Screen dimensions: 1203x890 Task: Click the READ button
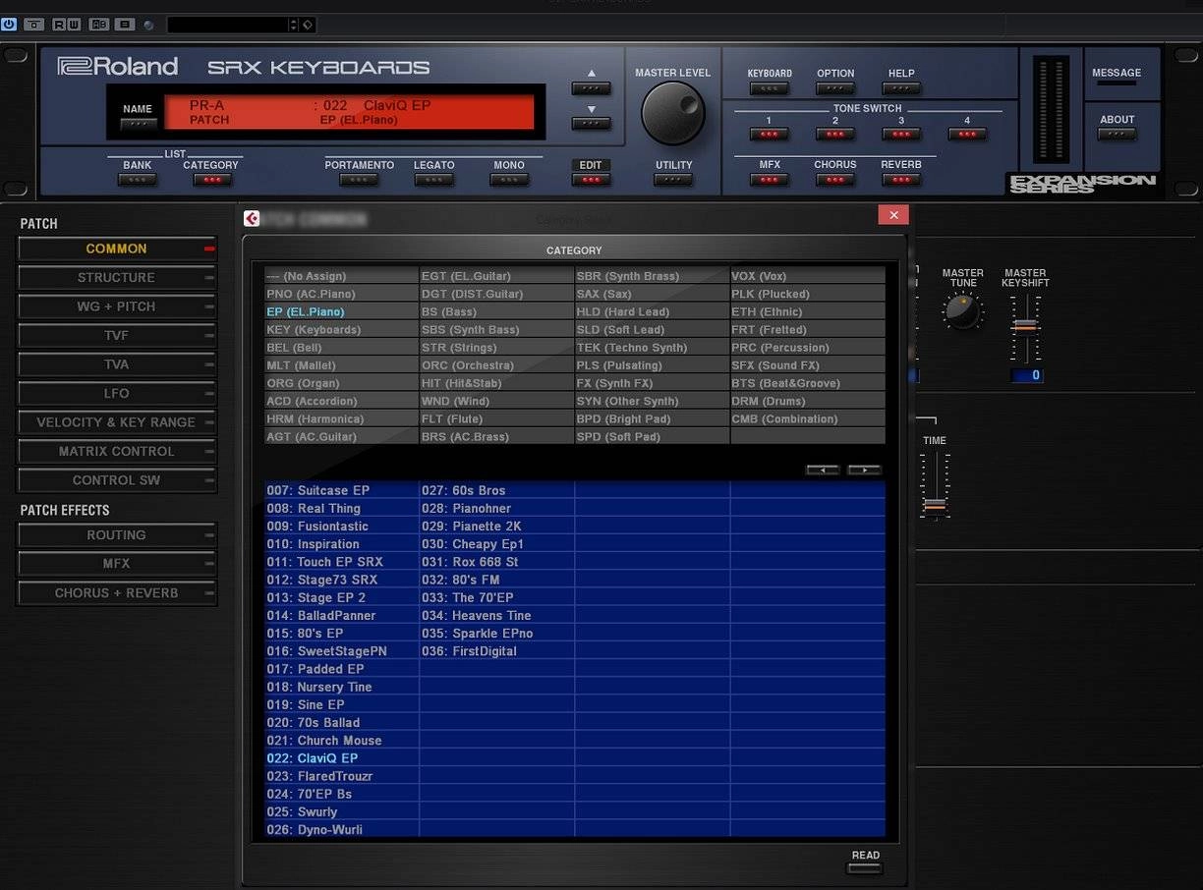coord(865,868)
